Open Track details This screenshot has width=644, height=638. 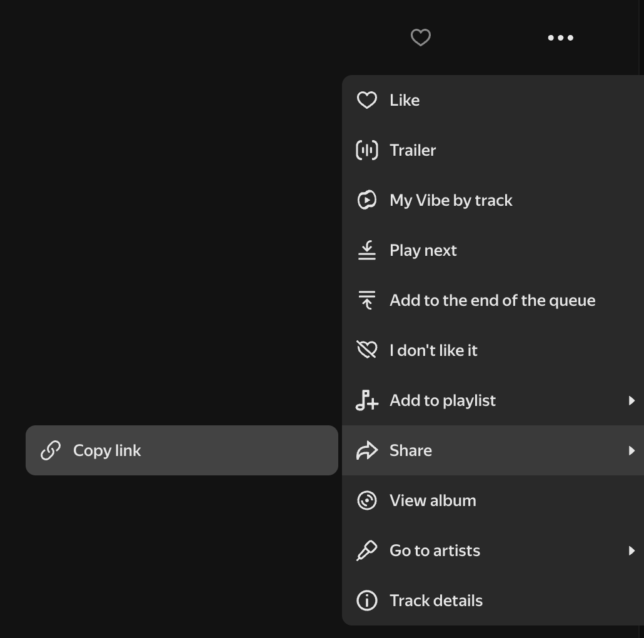493,600
